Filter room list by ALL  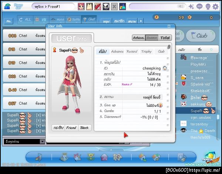tap(25, 20)
